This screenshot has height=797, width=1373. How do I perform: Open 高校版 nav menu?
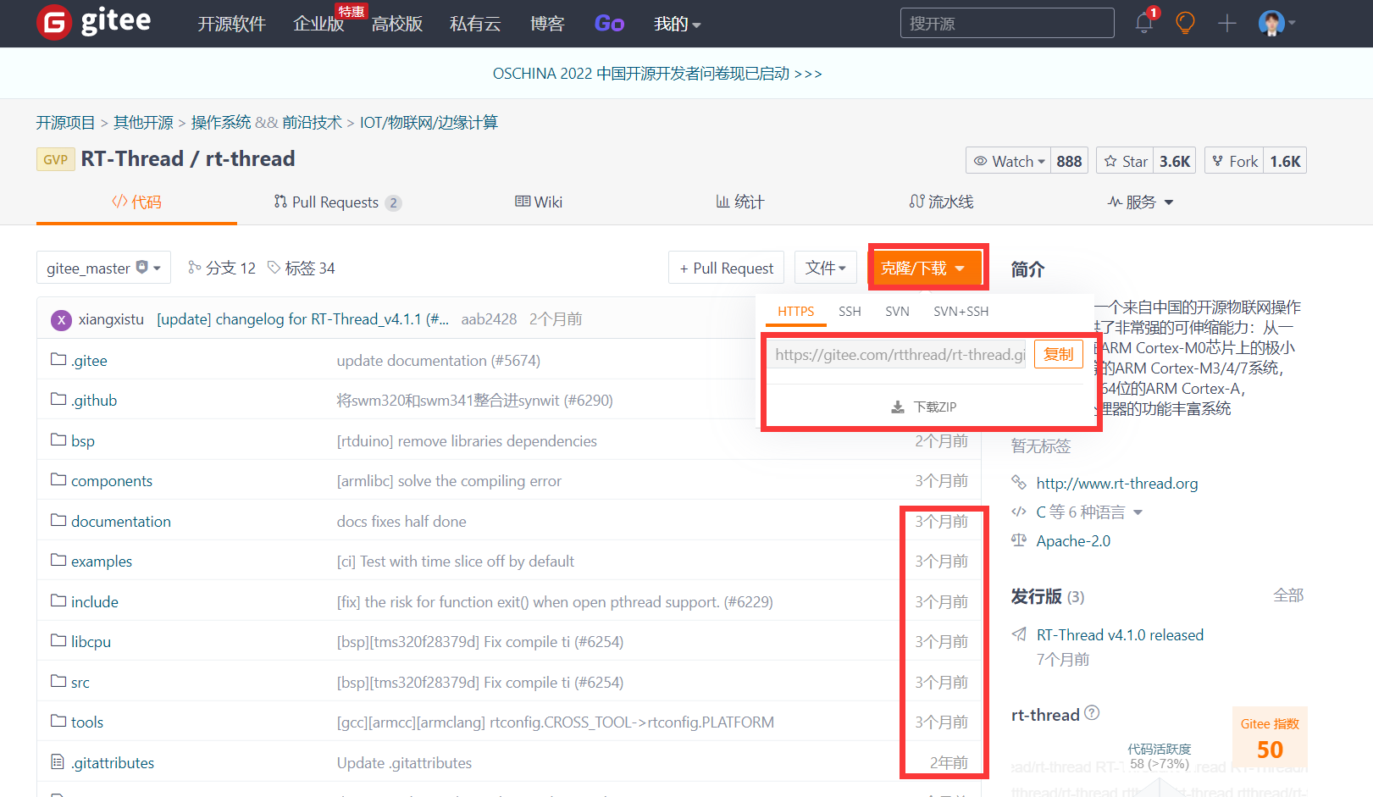click(x=396, y=24)
